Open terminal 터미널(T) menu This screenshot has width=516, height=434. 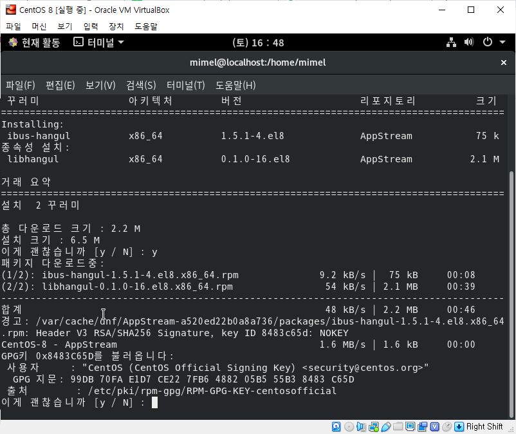coord(185,85)
